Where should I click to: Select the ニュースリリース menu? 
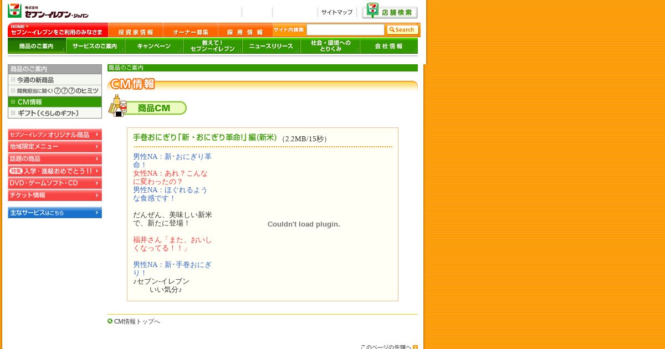click(272, 46)
